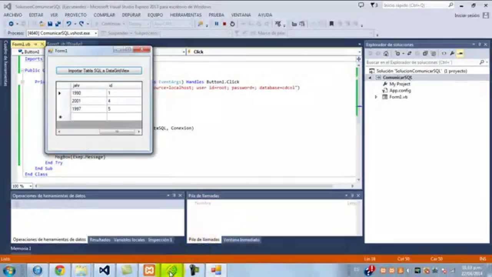This screenshot has height=277, width=492.
Task: Click the Internet Explorer taskbar icon
Action: [37, 270]
